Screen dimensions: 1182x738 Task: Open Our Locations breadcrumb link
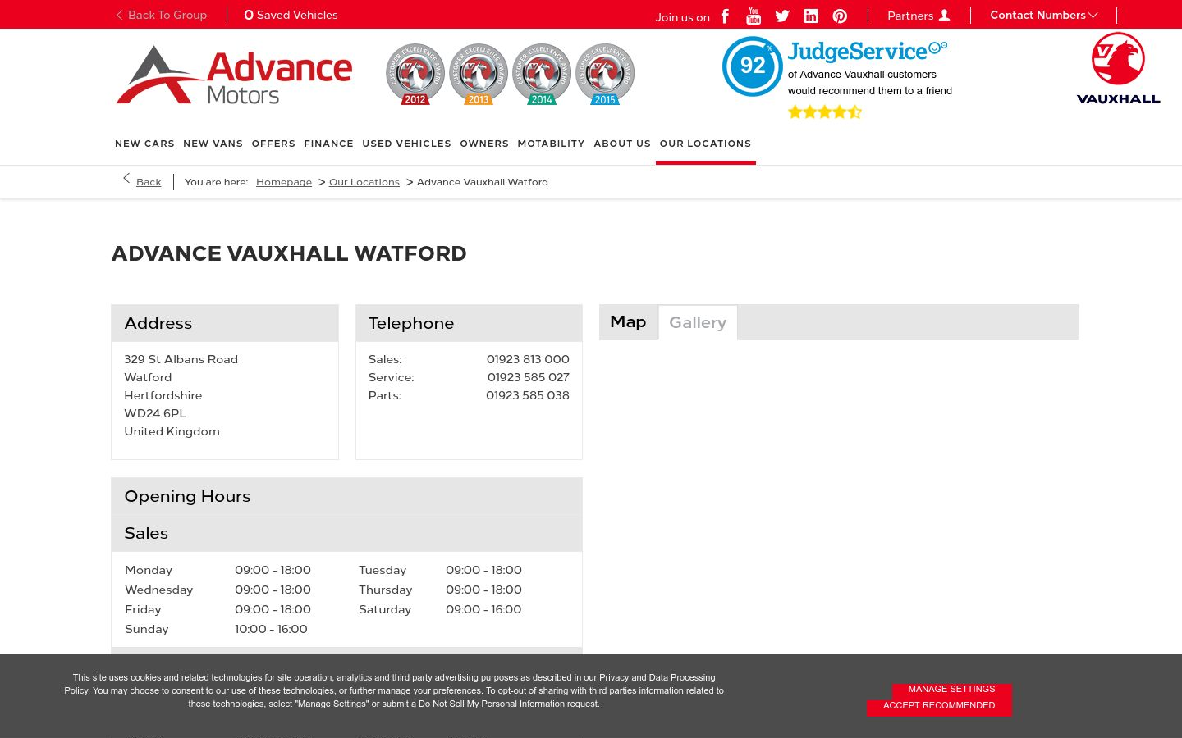(364, 182)
